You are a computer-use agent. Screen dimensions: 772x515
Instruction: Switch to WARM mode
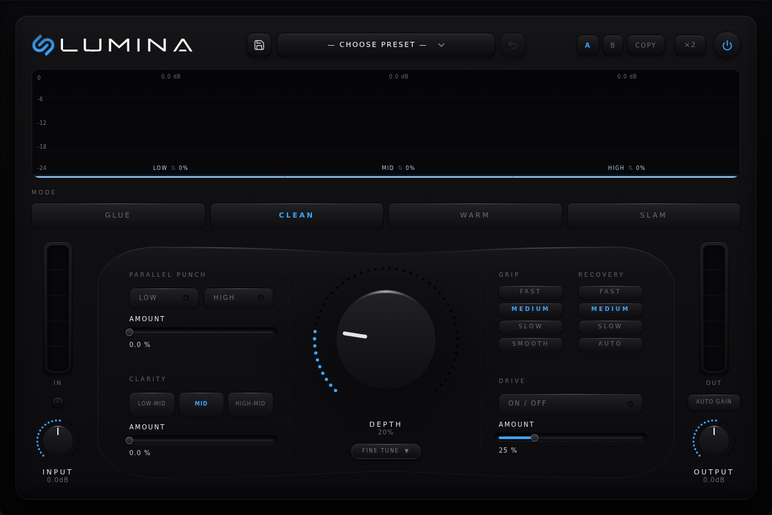point(475,216)
